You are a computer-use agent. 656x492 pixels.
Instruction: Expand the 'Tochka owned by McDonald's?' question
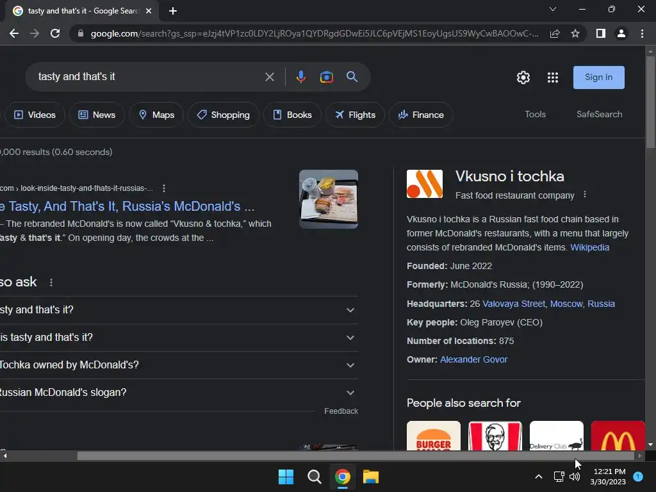pyautogui.click(x=179, y=365)
